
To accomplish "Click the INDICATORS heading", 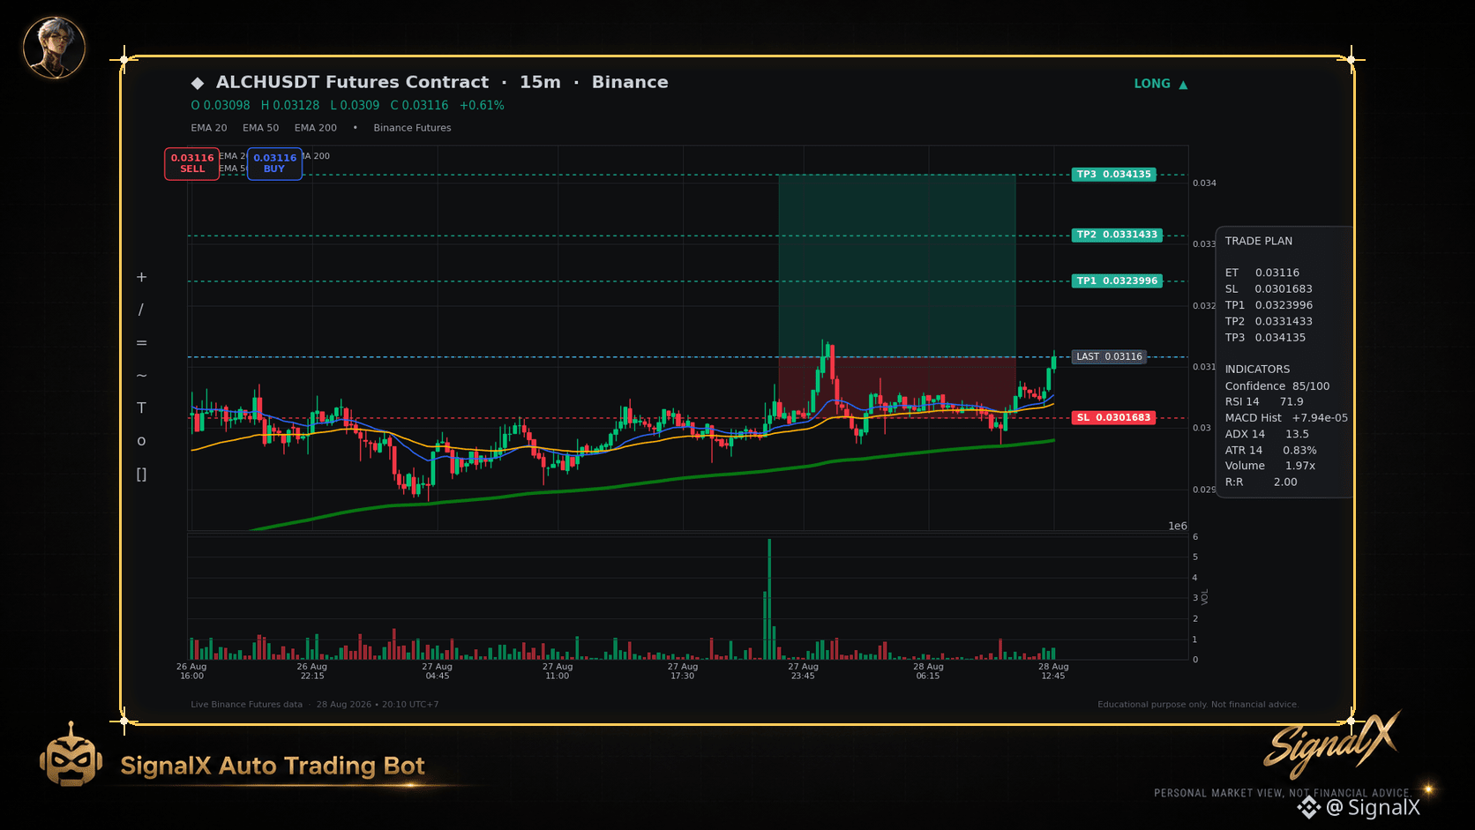I will pyautogui.click(x=1257, y=370).
